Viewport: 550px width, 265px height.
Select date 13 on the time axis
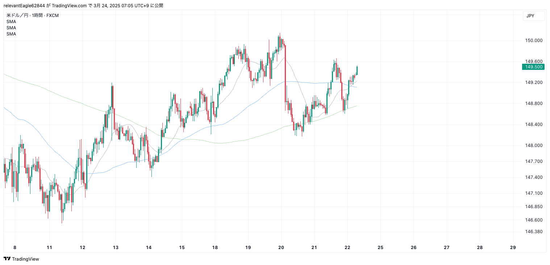pos(116,248)
